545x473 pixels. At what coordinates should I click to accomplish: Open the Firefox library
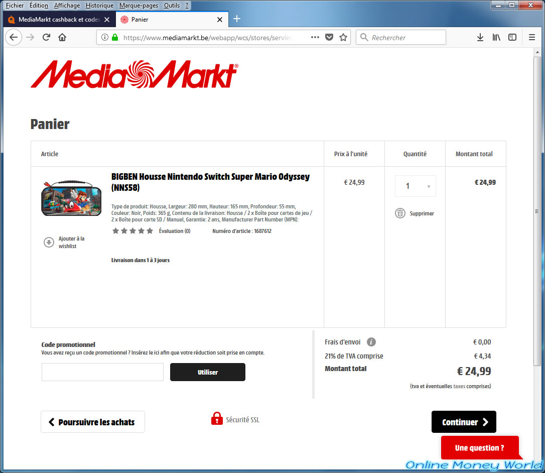point(496,37)
